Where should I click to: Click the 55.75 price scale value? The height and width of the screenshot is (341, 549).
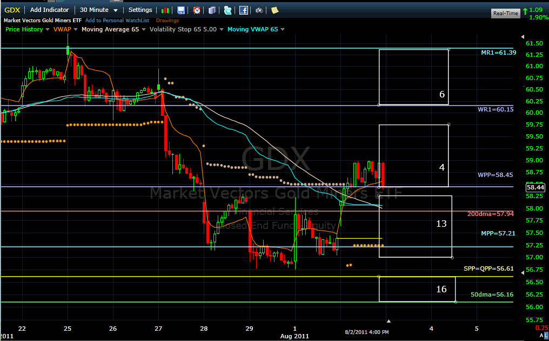coord(534,320)
